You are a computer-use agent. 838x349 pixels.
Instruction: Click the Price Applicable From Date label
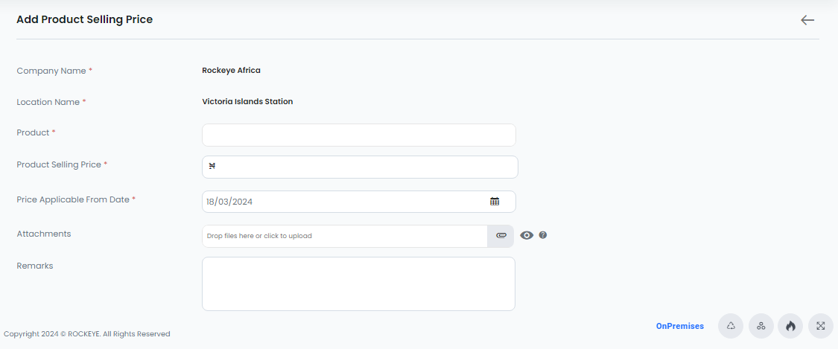73,199
